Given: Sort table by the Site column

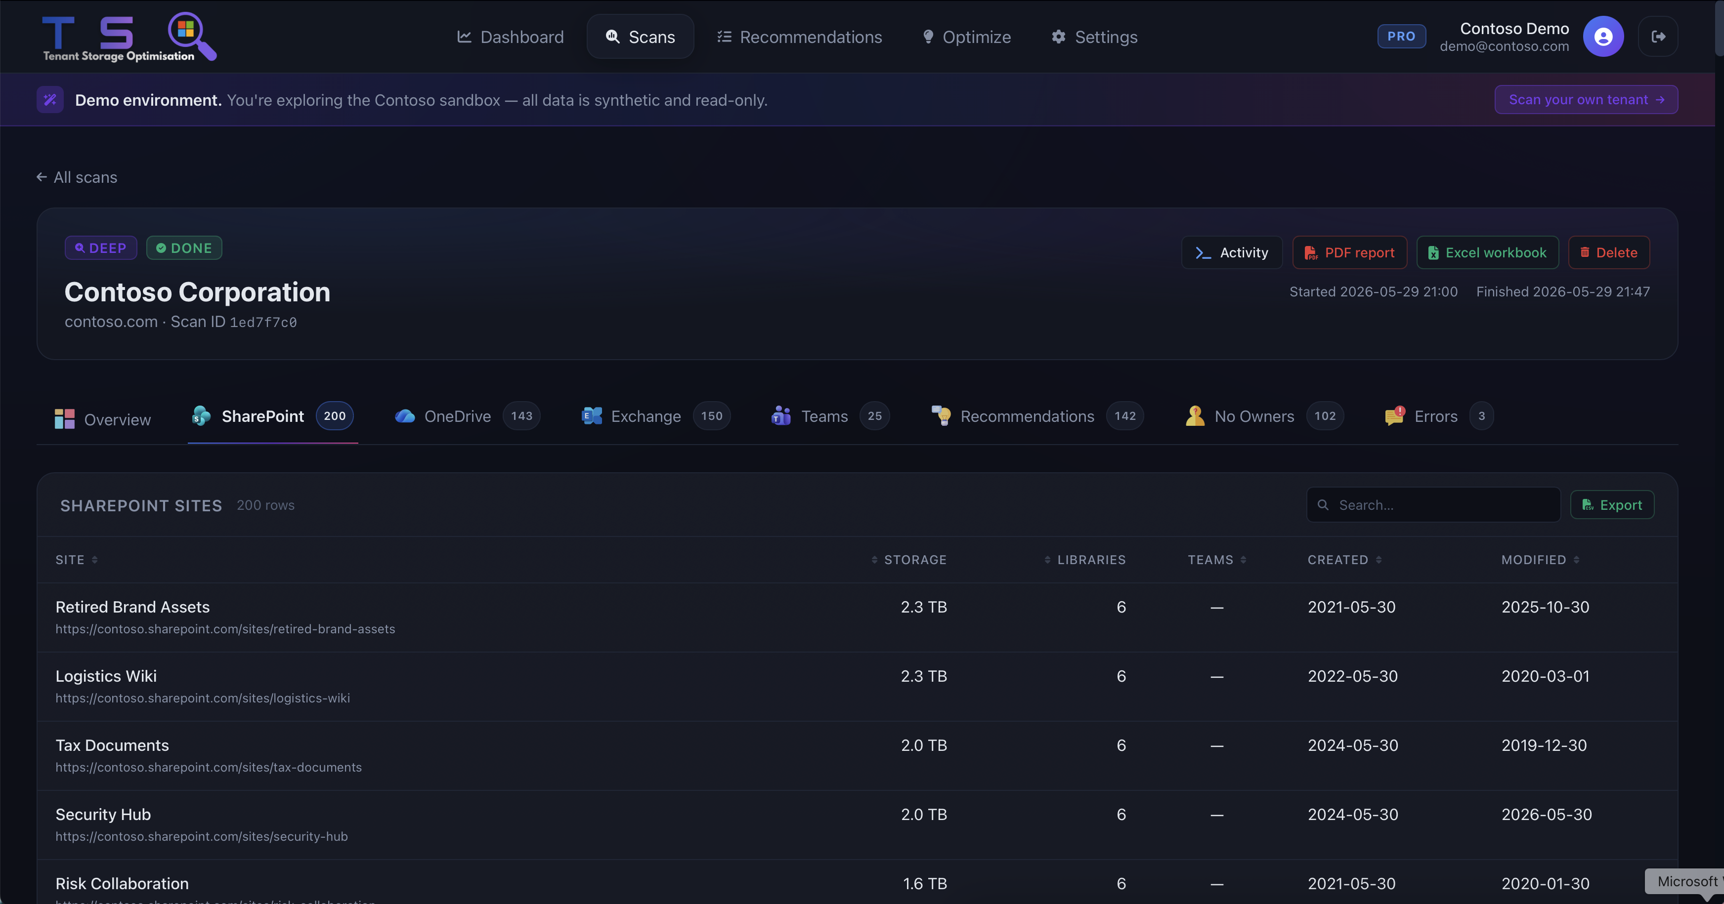Looking at the screenshot, I should coord(76,560).
